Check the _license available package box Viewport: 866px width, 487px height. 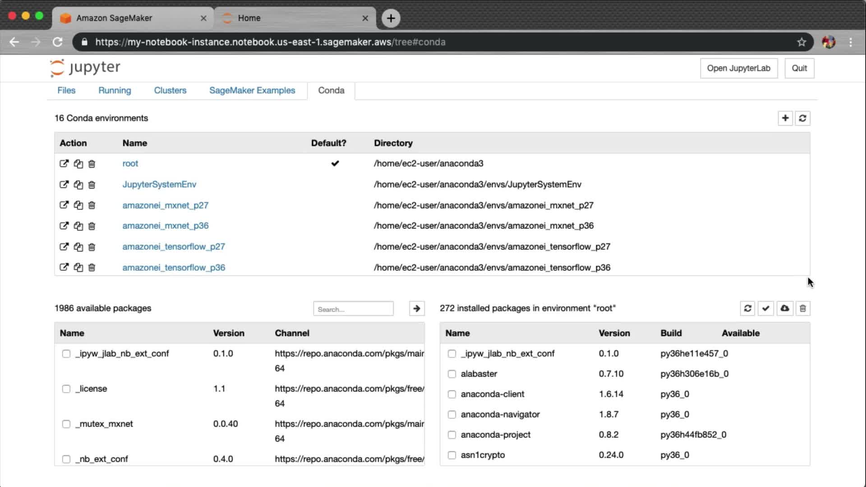66,389
